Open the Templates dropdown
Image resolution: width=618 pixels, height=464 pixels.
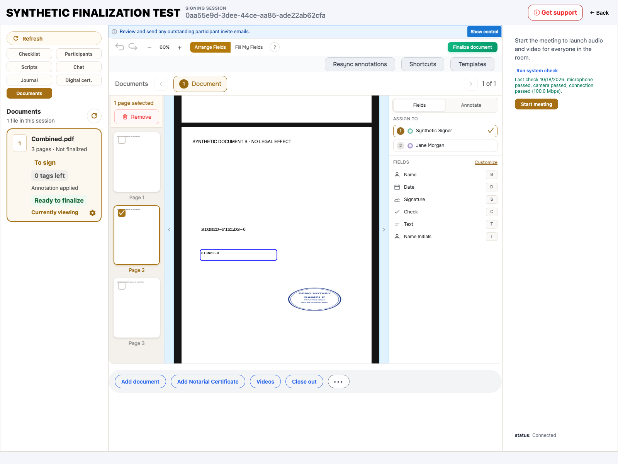[472, 64]
